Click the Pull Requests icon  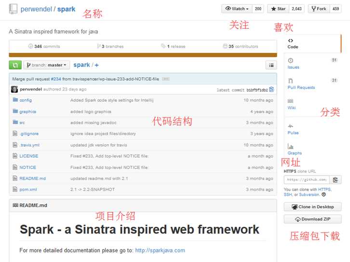[290, 81]
